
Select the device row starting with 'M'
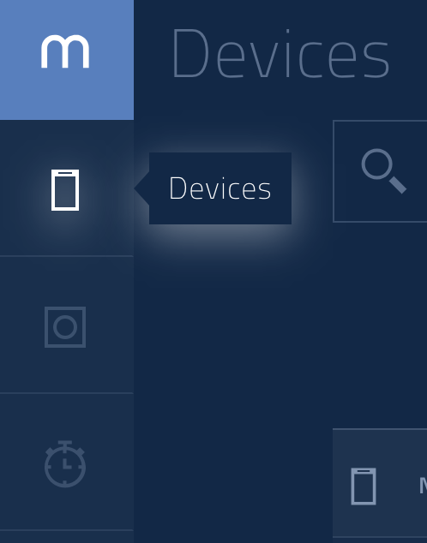380,483
